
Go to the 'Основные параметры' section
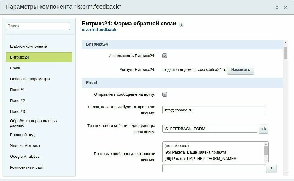[30, 79]
